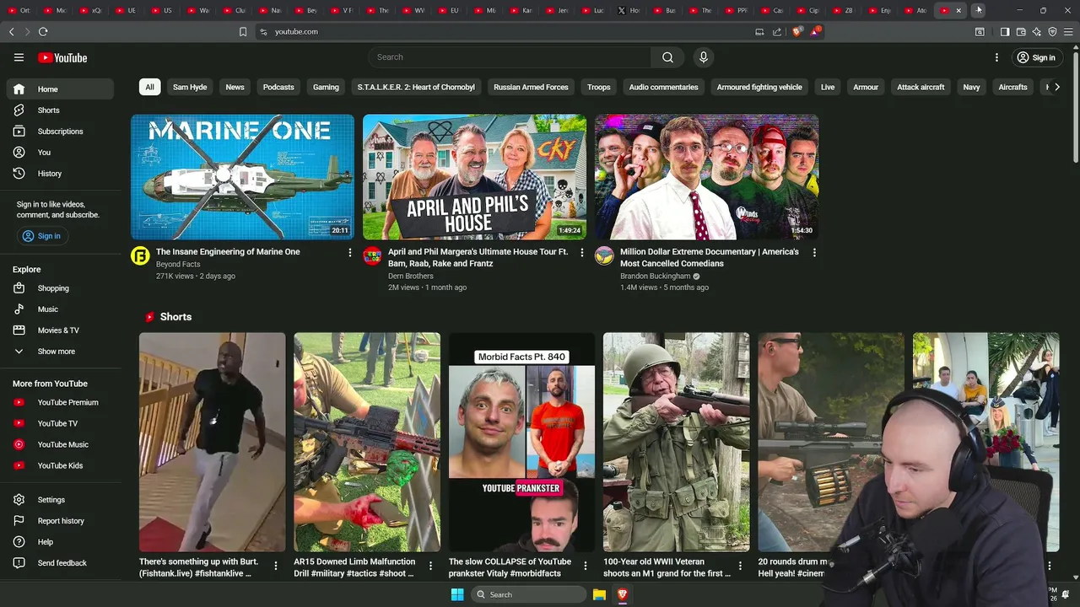Open YouTube Premium link
This screenshot has height=607, width=1080.
pyautogui.click(x=60, y=402)
